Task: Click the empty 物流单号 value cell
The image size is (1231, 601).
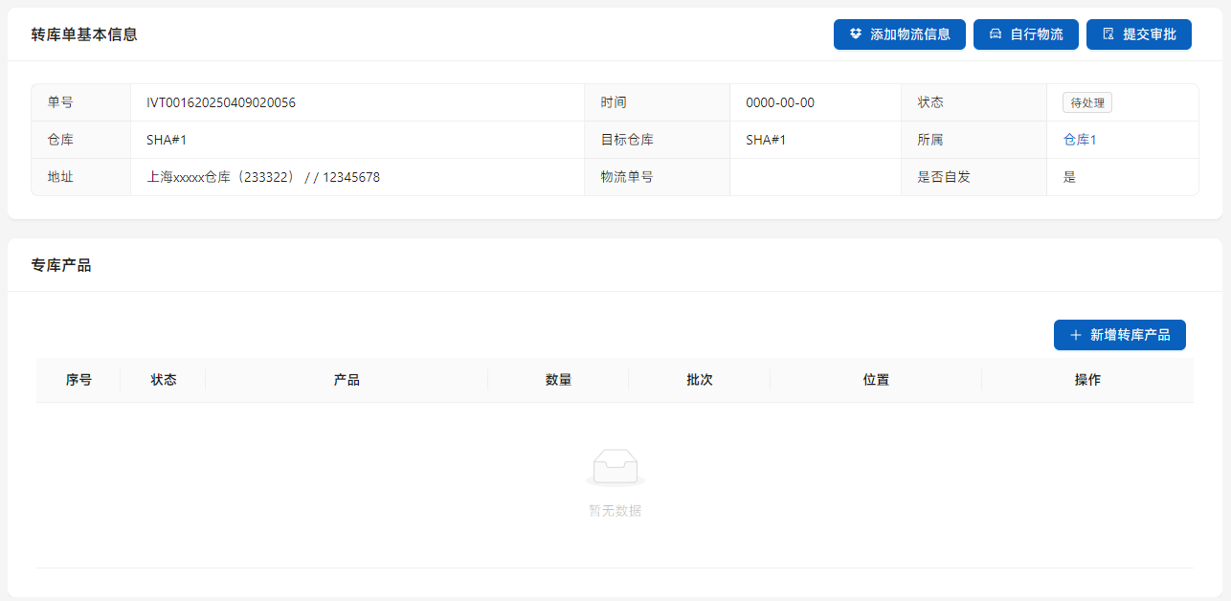Action: point(815,177)
